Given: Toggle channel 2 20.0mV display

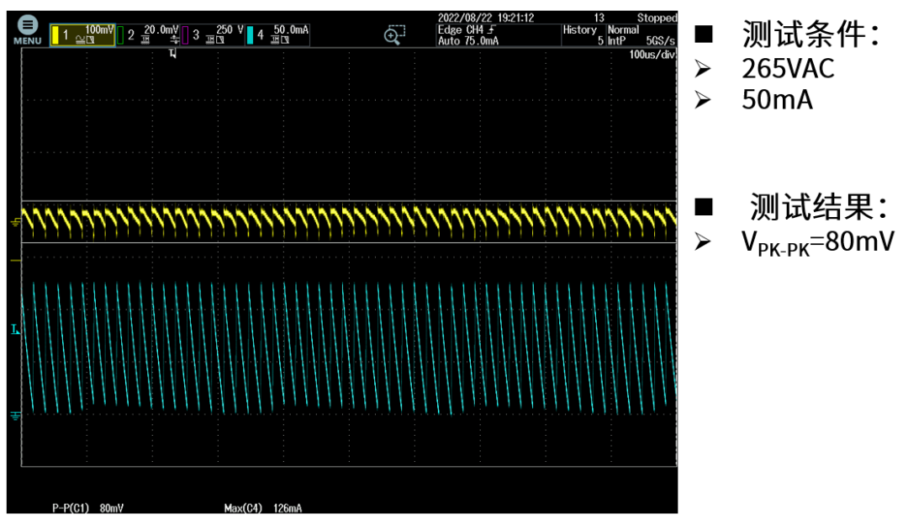Looking at the screenshot, I should tap(148, 34).
